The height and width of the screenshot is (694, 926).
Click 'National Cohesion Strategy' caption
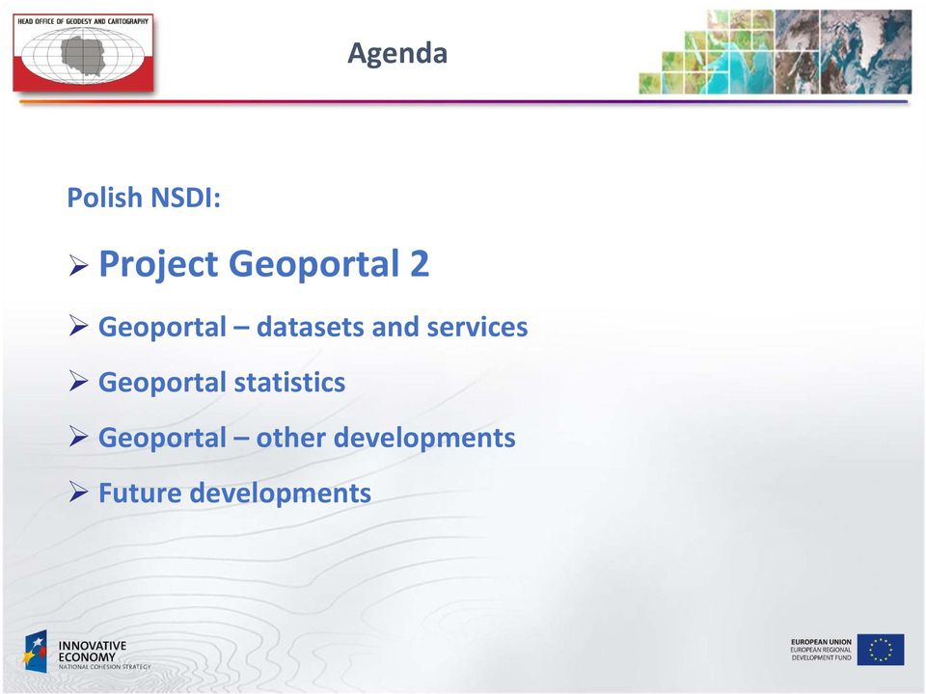coord(104,667)
